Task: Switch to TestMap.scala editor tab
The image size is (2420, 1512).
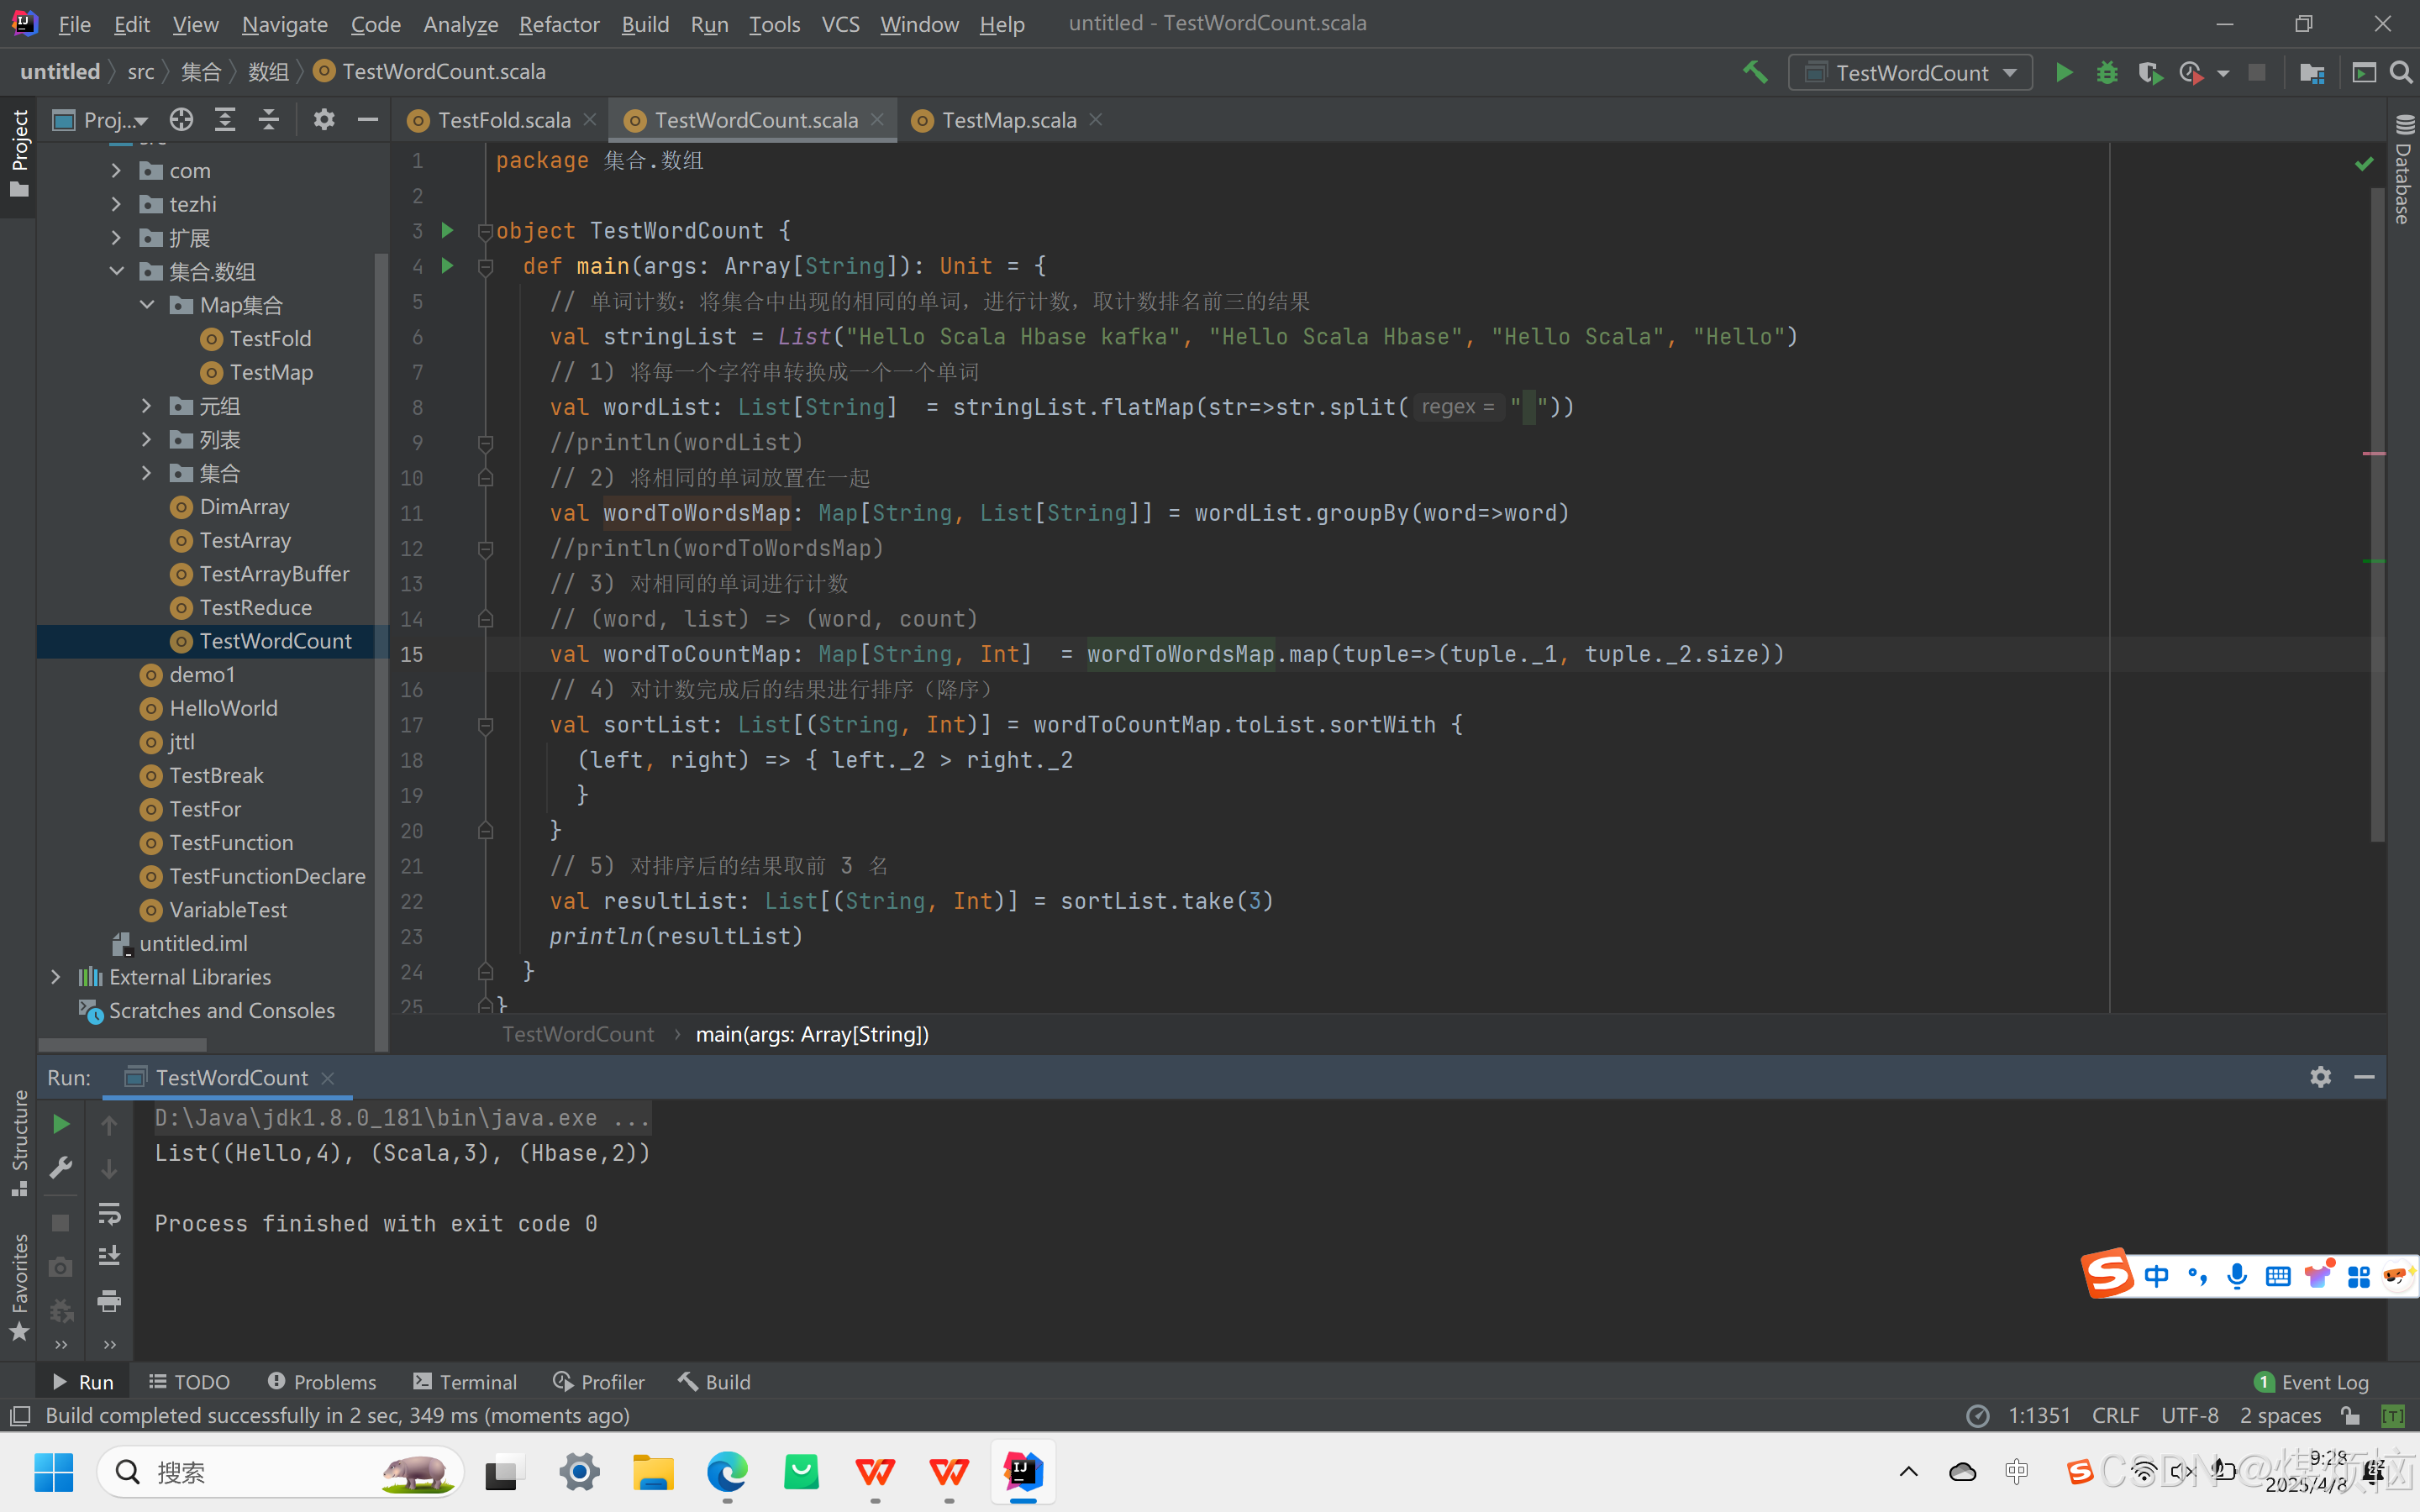Action: pyautogui.click(x=1008, y=120)
